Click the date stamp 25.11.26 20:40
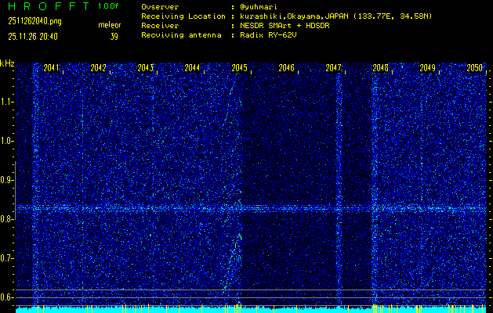The width and height of the screenshot is (493, 313). coord(33,37)
